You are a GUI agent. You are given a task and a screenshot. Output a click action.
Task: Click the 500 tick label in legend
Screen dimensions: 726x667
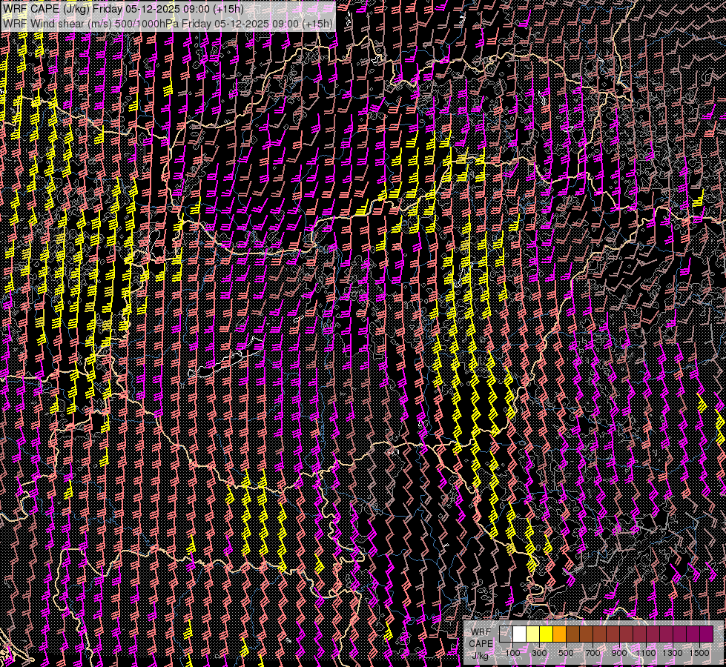pos(566,653)
